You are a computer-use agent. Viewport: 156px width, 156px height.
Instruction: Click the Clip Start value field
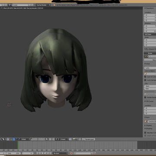(150, 86)
